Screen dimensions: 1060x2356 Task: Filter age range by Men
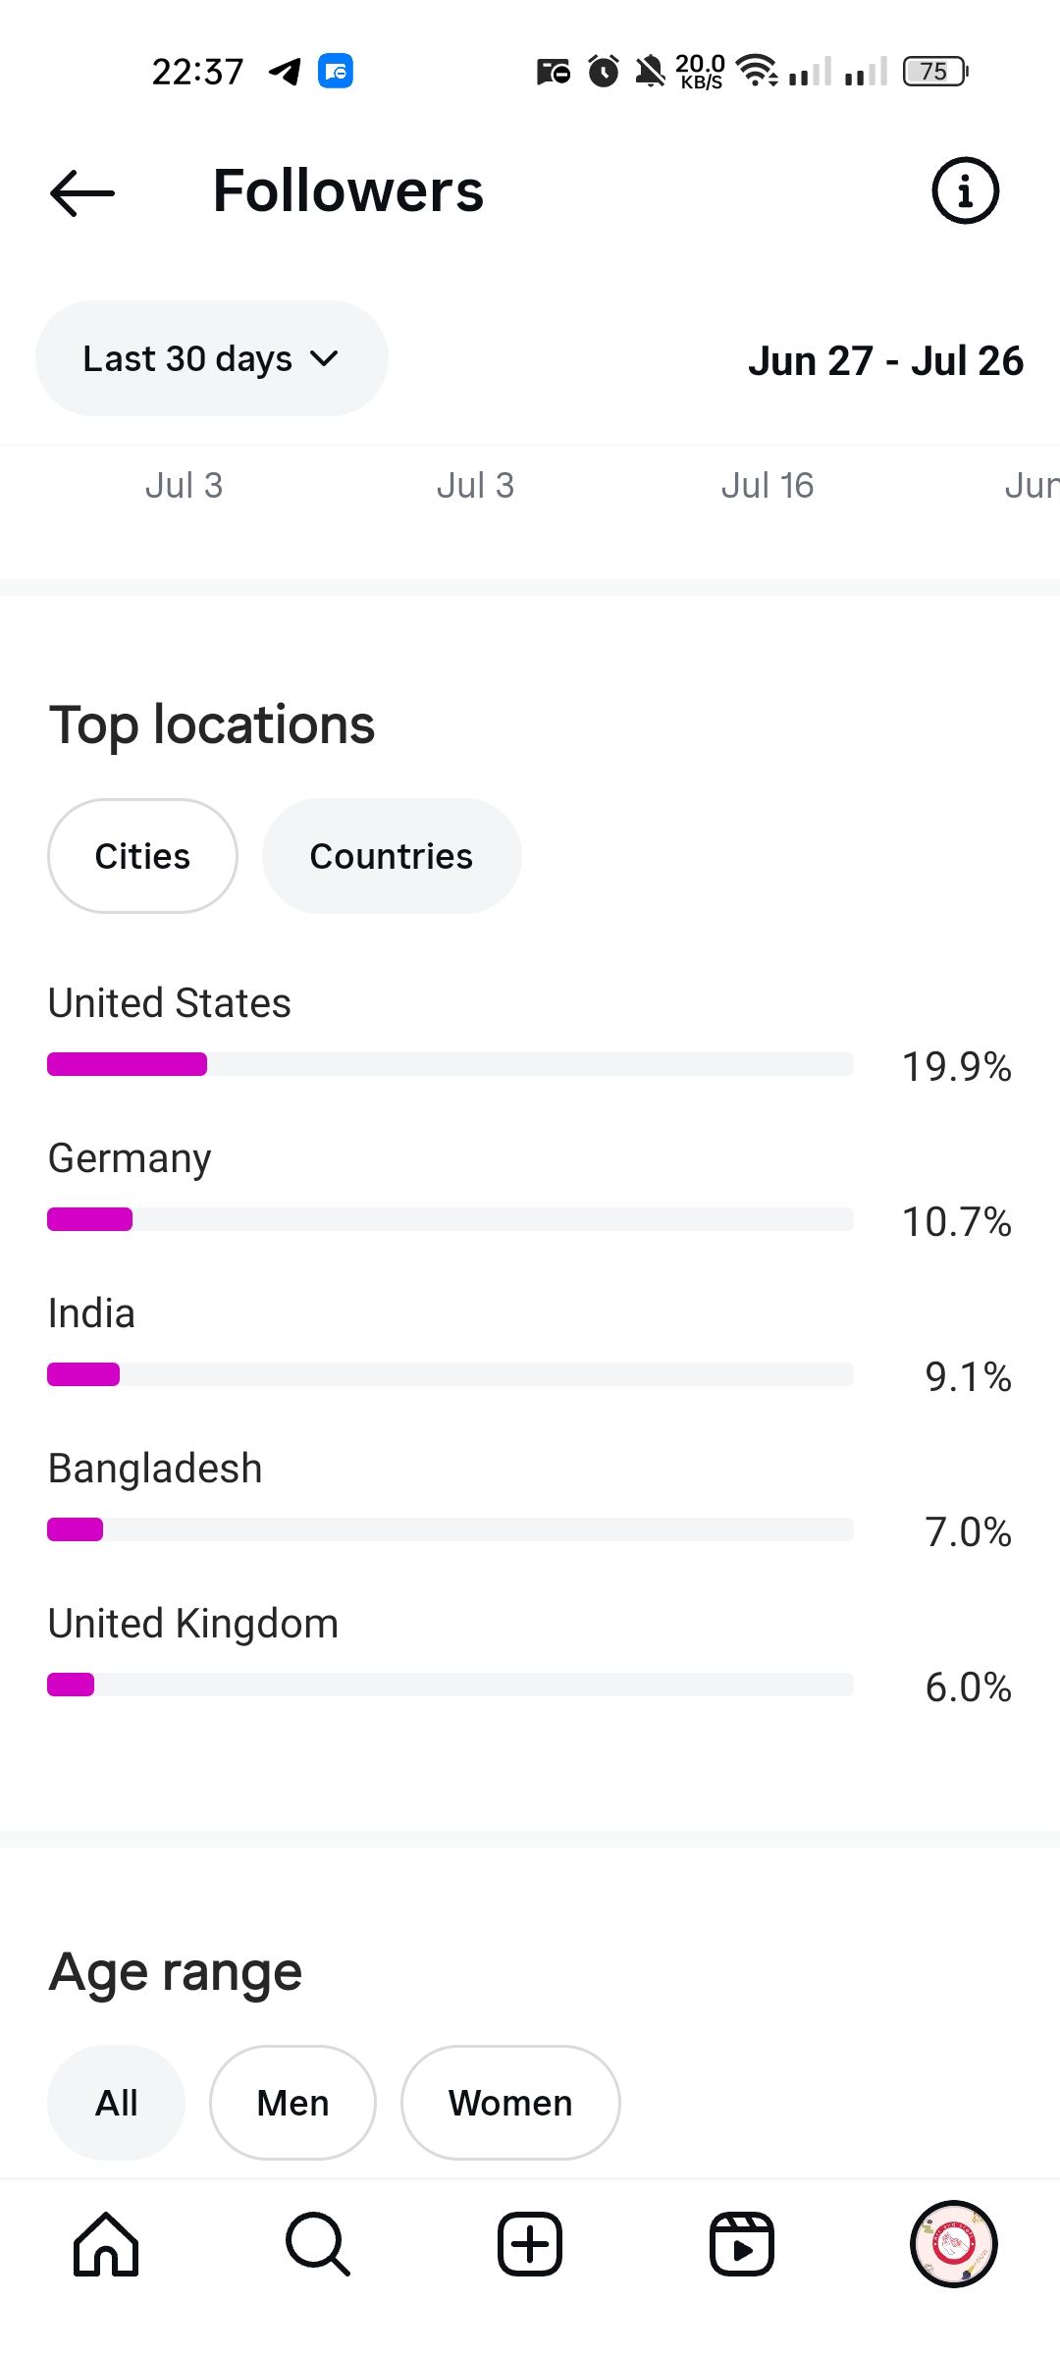(x=292, y=2103)
